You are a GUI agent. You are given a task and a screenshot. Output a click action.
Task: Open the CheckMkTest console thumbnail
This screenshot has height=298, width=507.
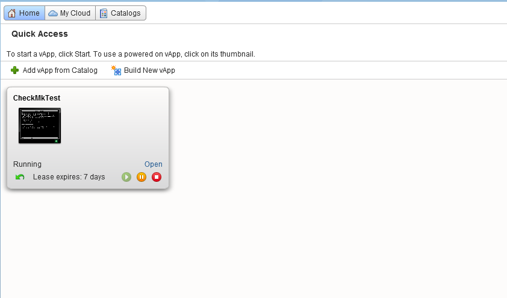click(x=40, y=125)
